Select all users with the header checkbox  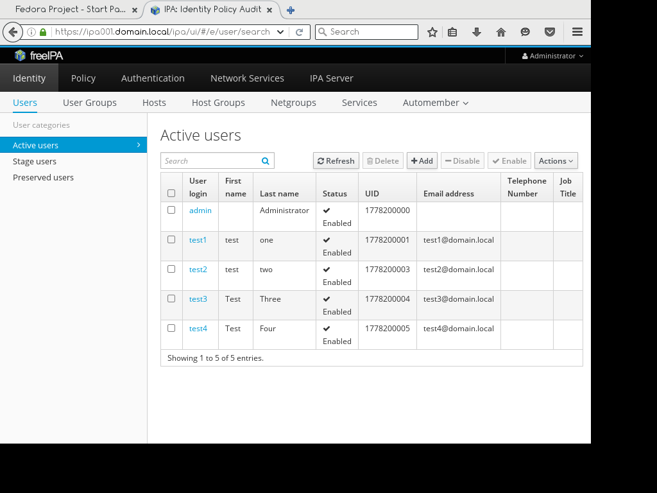click(171, 193)
